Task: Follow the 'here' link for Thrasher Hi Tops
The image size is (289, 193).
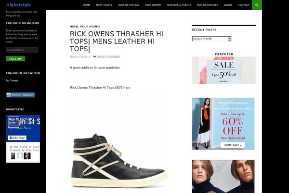Action: 127,87
